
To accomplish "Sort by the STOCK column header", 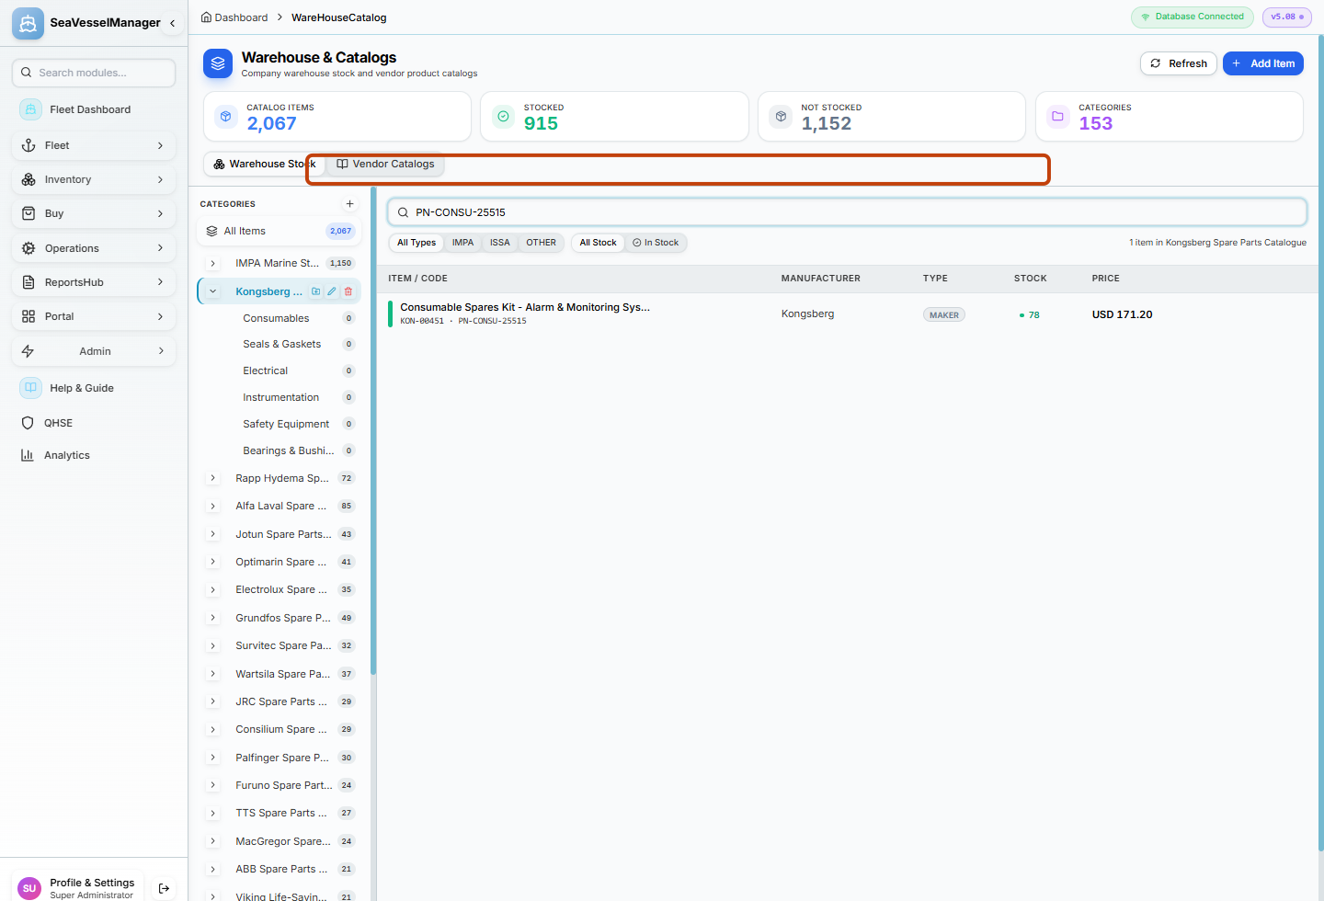I will [x=1030, y=279].
